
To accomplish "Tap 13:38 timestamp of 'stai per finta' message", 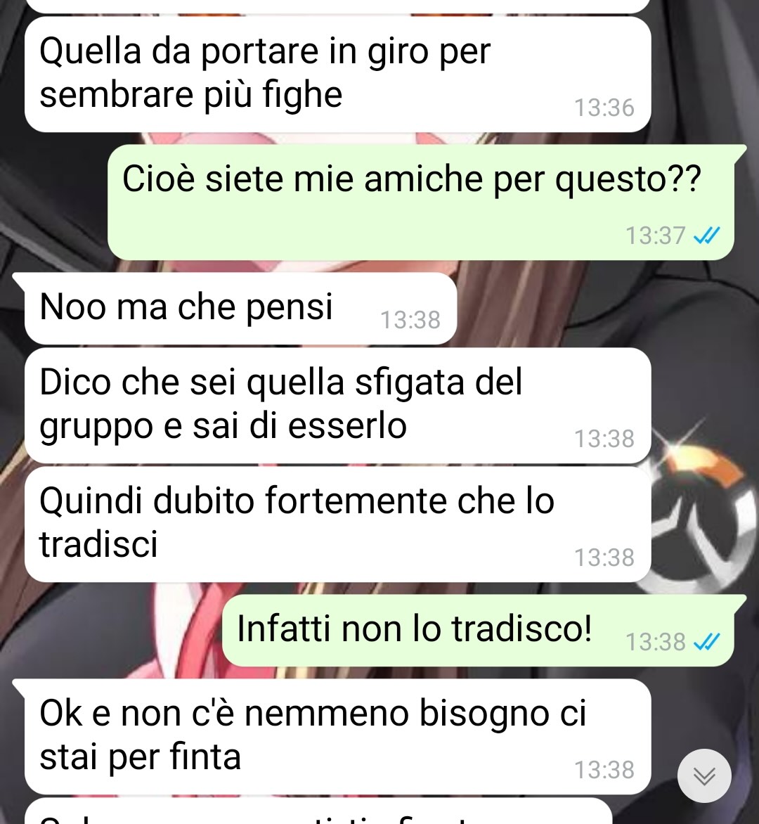I will (x=604, y=770).
